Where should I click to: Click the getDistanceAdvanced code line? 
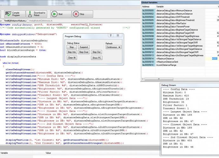pos(44,73)
